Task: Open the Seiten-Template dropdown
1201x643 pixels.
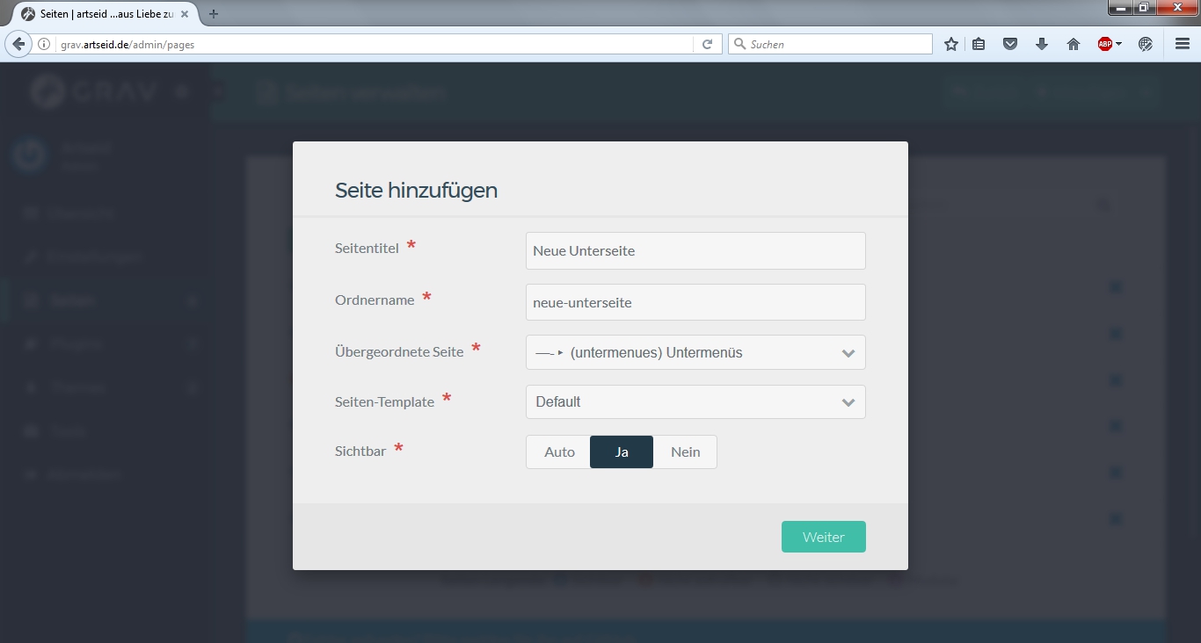Action: pos(695,402)
